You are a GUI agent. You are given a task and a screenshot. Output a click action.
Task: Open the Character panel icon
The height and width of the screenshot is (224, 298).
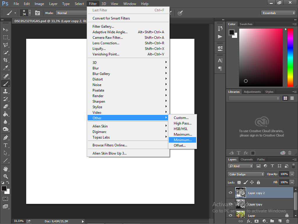[220, 61]
